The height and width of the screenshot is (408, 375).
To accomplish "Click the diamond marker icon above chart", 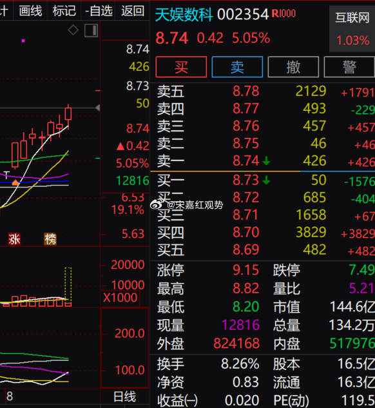I will [73, 30].
